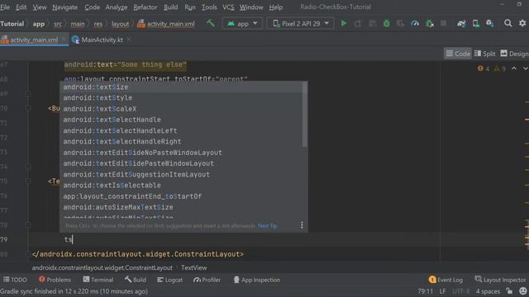Open the Profiler tool window
The image size is (529, 297).
[207, 280]
